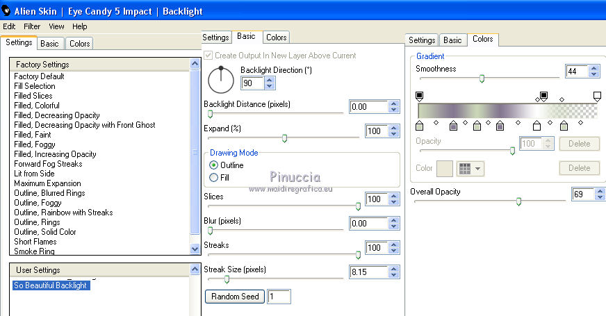Select the Fill drawing mode
This screenshot has height=316, width=606.
click(214, 178)
